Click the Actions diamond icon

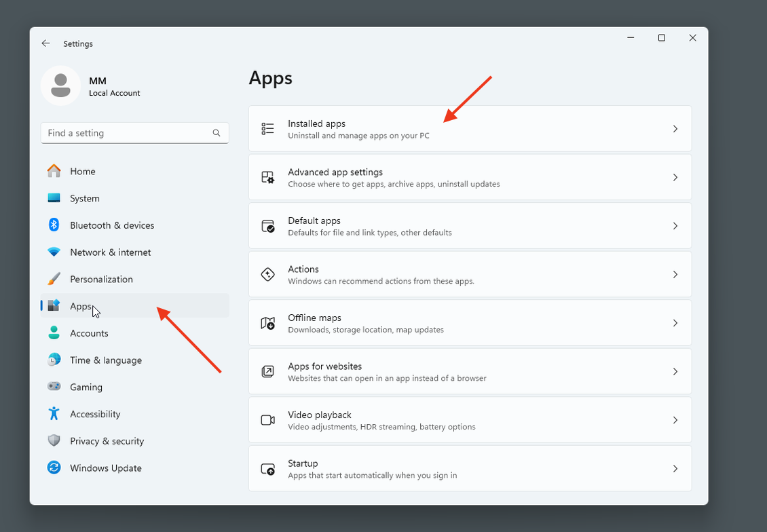[267, 274]
